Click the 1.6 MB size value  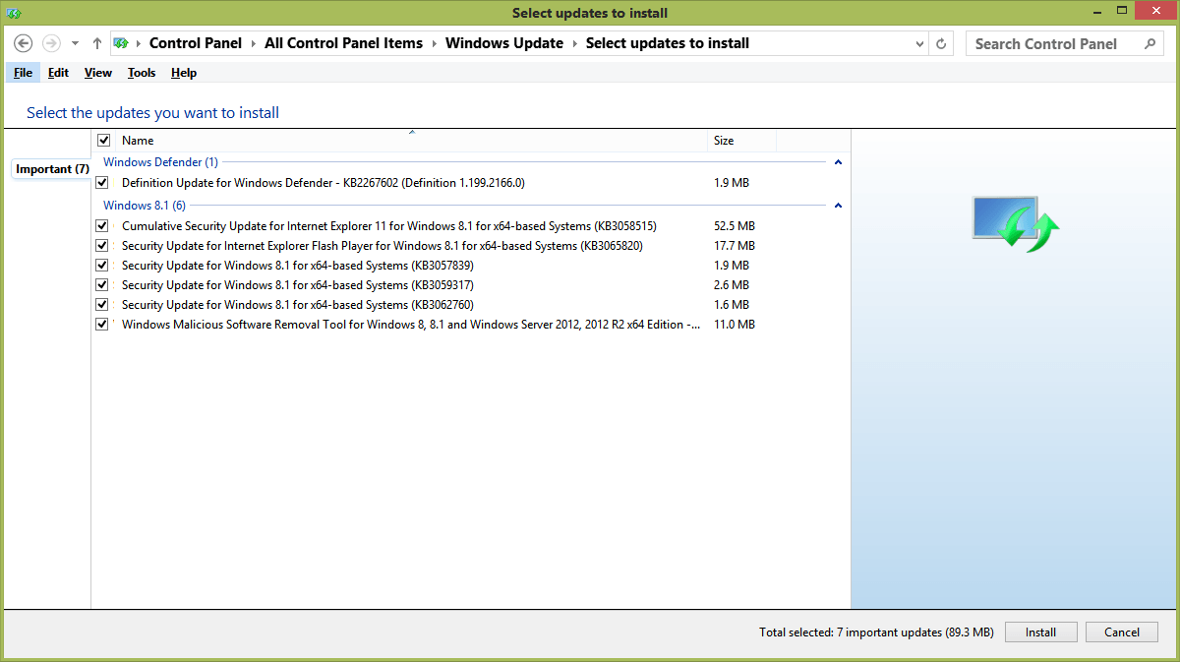coord(732,305)
